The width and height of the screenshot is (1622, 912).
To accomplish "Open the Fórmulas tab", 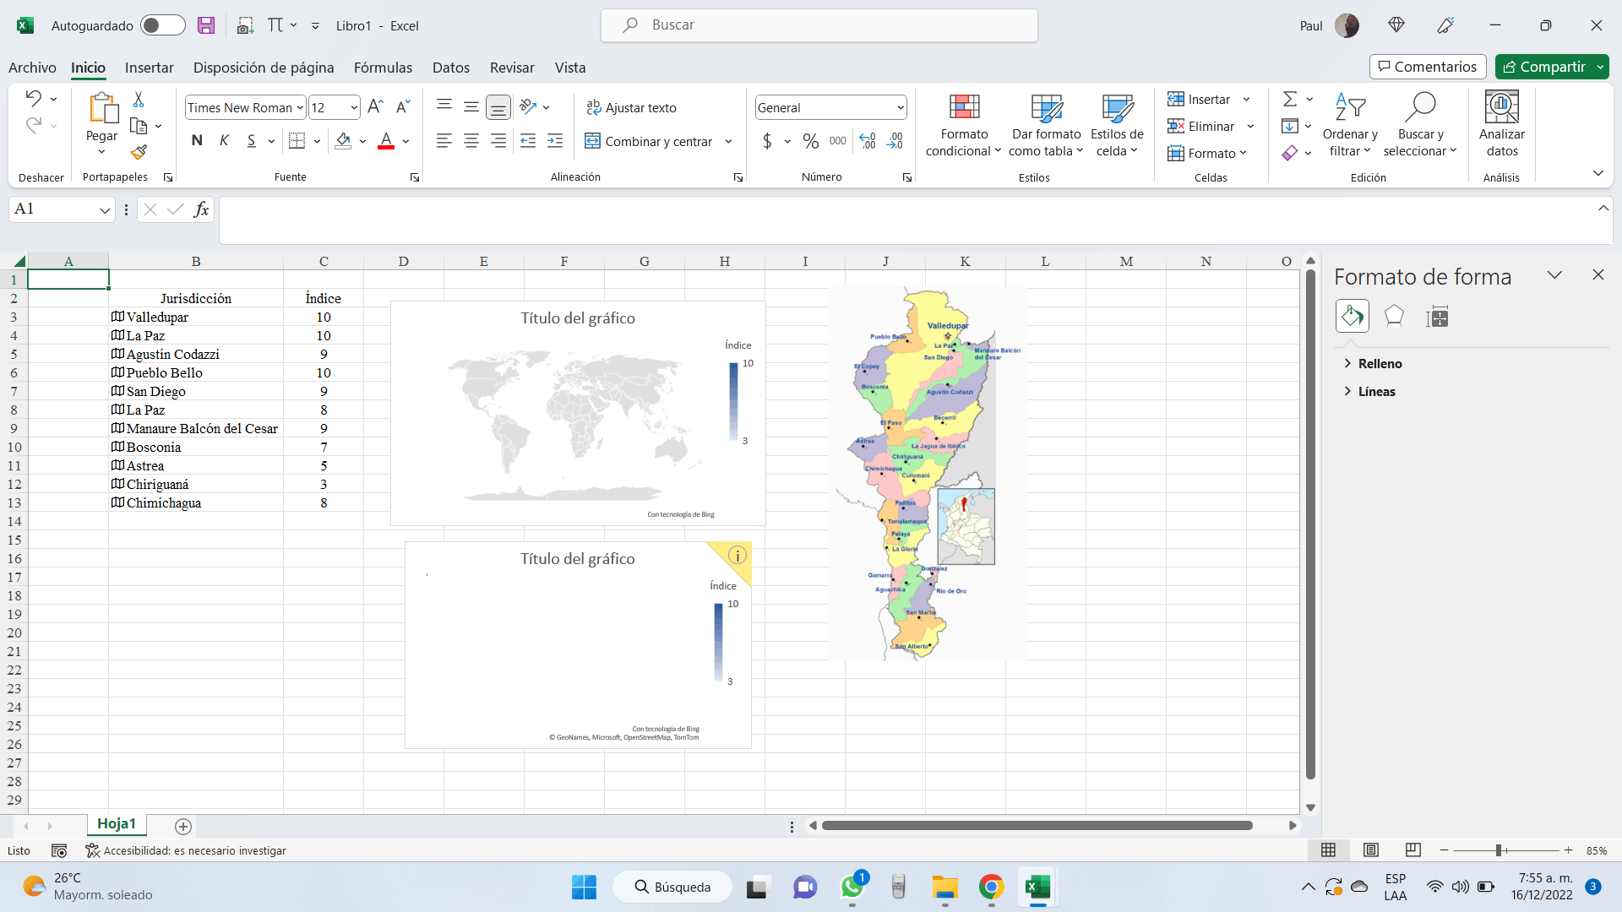I will (383, 68).
